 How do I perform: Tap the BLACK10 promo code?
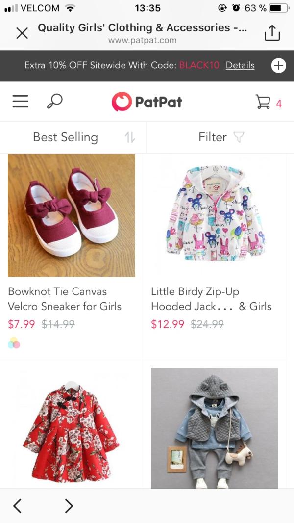(199, 65)
